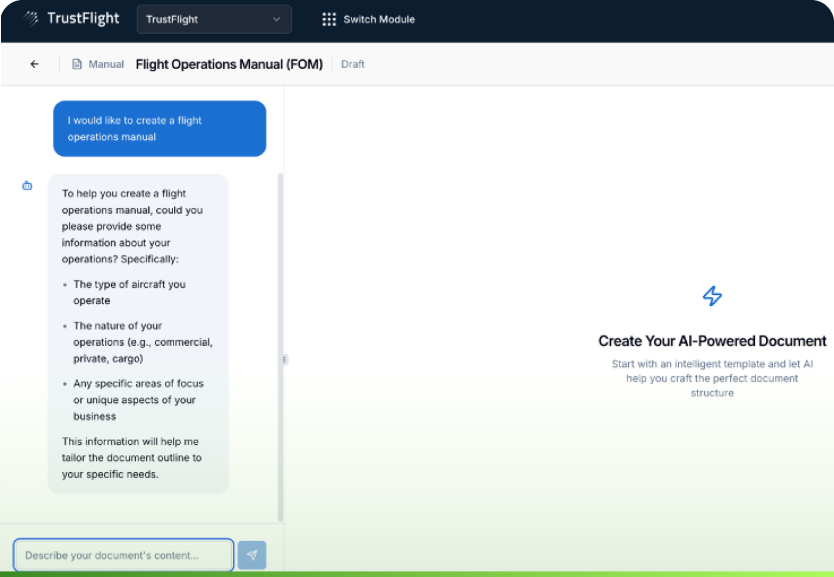Select the Draft status label
Viewport: 834px width, 577px height.
click(x=352, y=64)
